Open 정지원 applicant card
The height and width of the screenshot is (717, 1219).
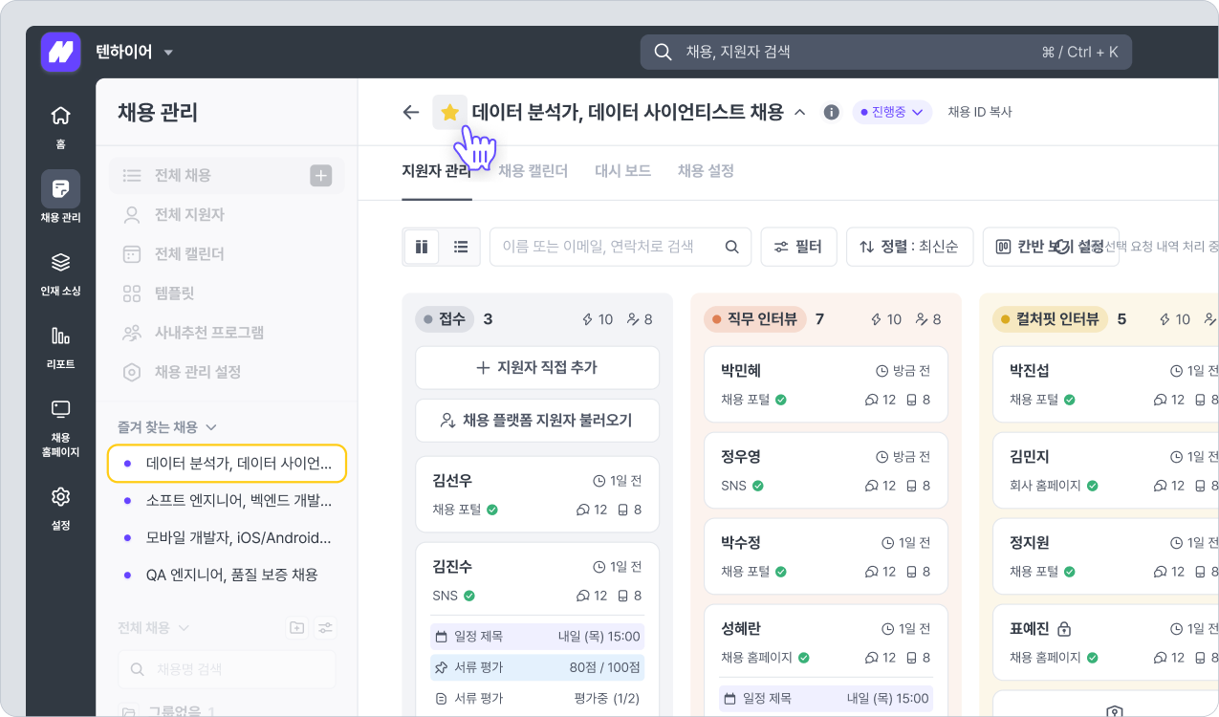tap(1105, 556)
